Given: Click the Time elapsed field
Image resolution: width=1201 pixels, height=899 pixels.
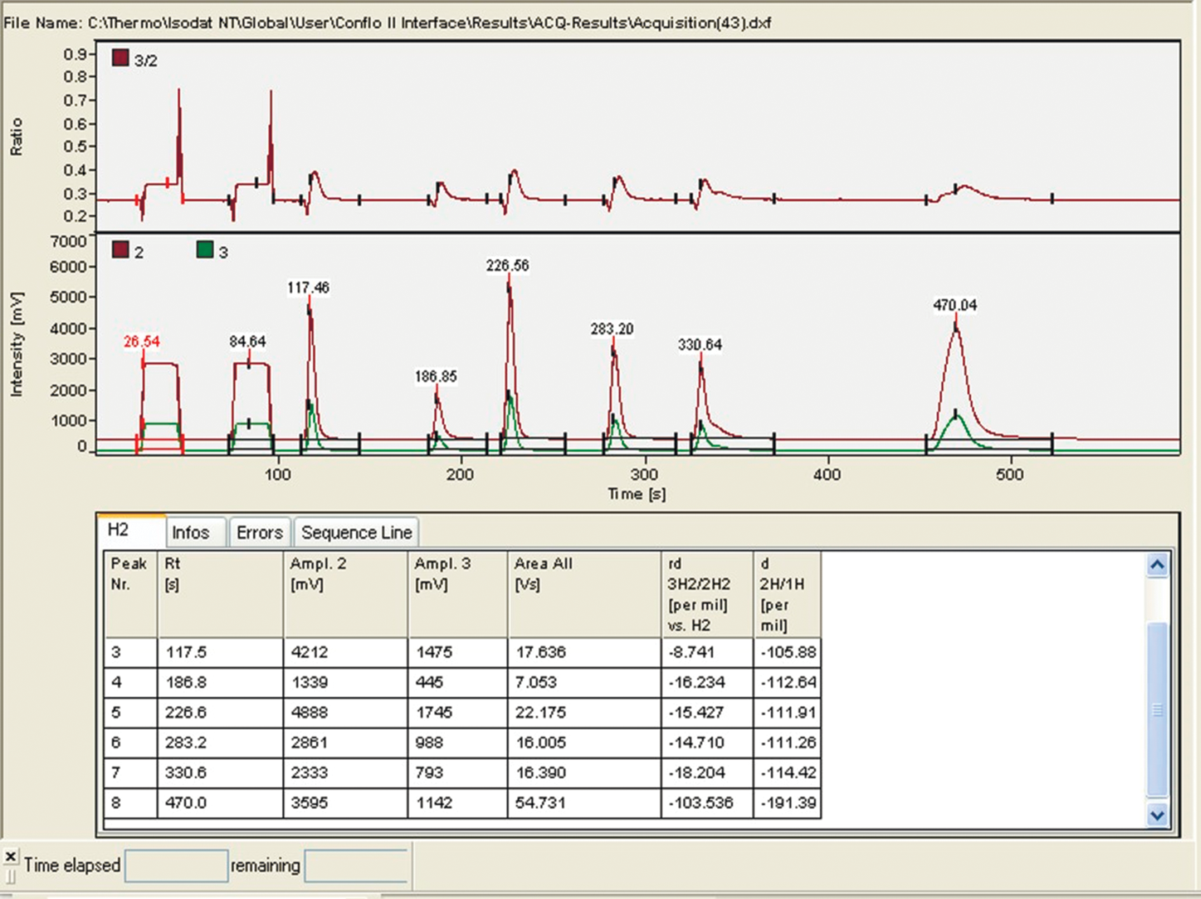Looking at the screenshot, I should (x=176, y=865).
